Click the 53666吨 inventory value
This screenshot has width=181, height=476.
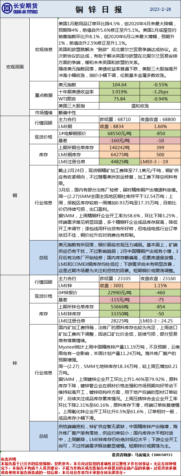pyautogui.click(x=119, y=307)
